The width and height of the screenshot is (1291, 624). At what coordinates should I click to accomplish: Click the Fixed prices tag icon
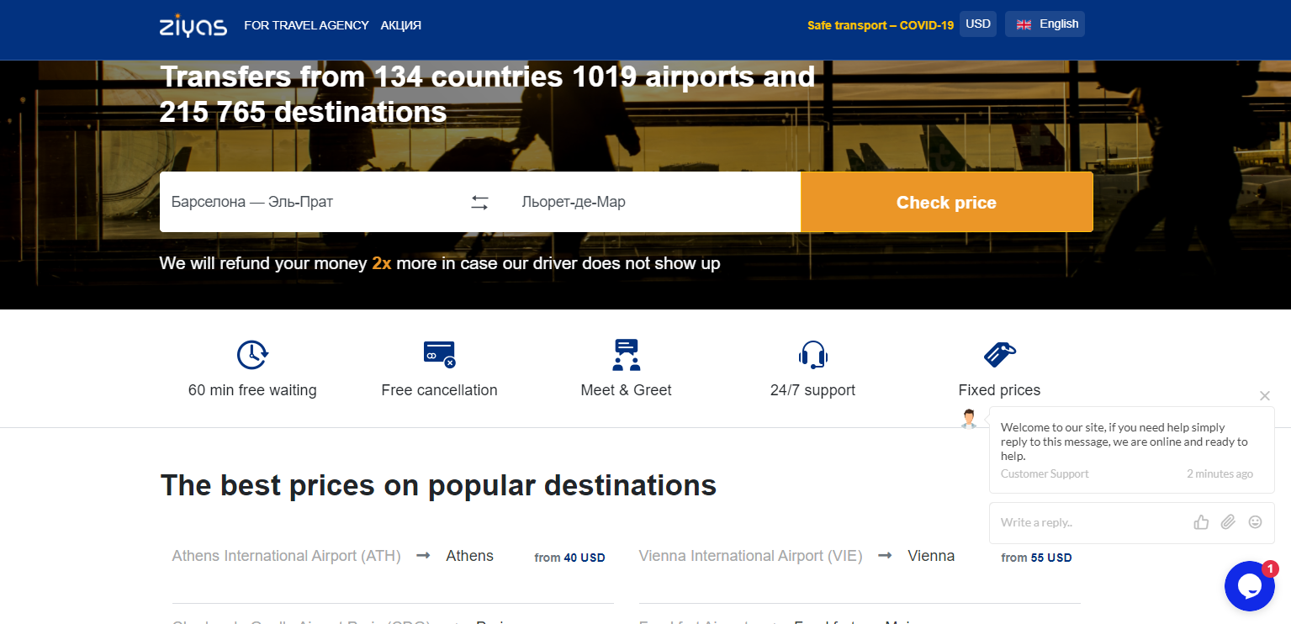pos(999,355)
